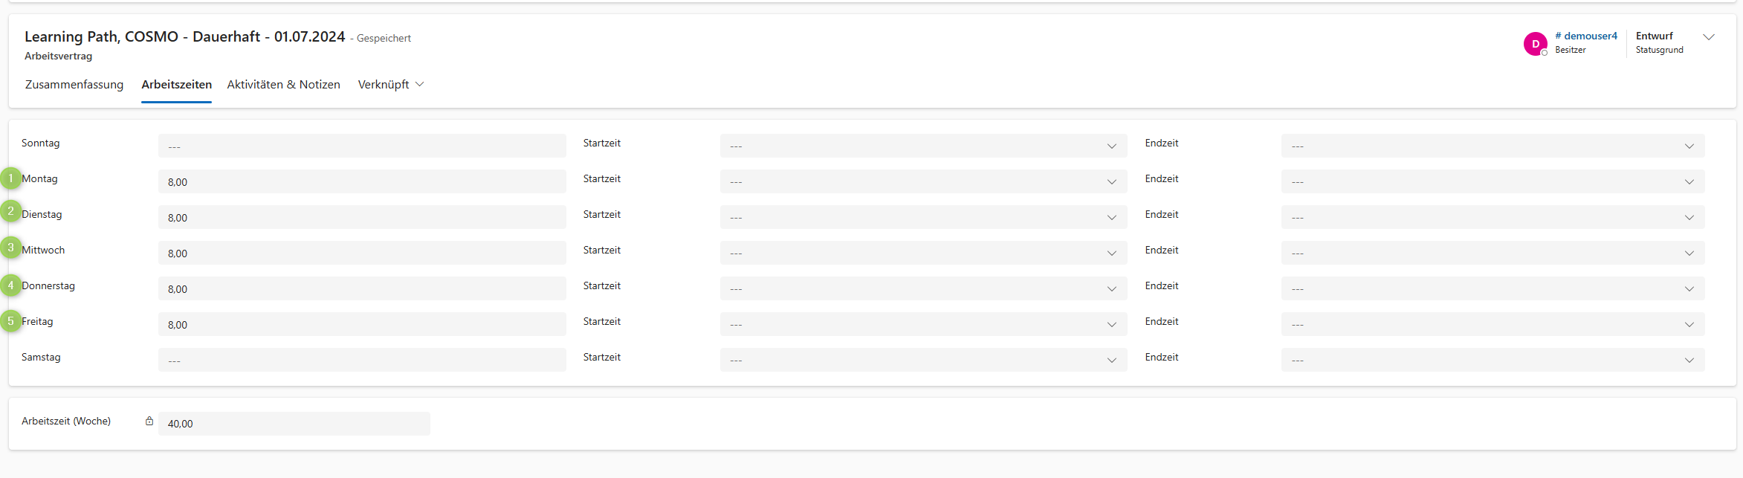Image resolution: width=1743 pixels, height=478 pixels.
Task: Select the Arbeitszeiten tab
Action: (176, 85)
